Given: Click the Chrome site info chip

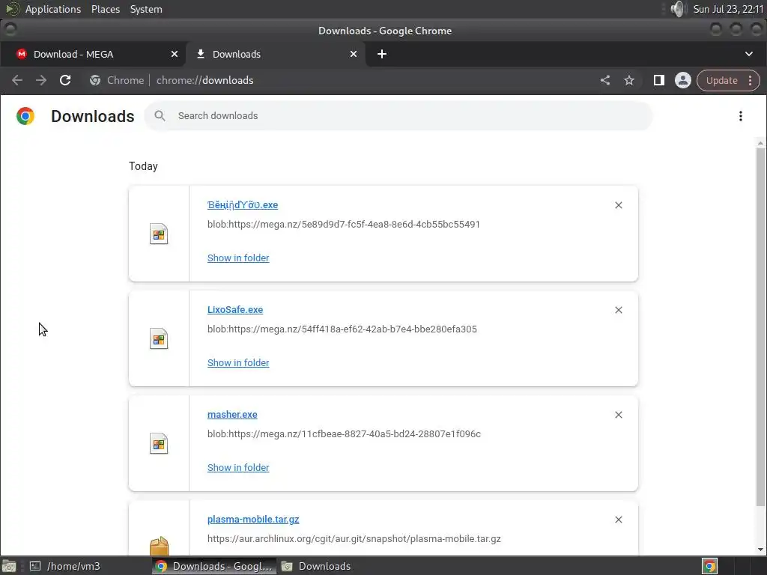Looking at the screenshot, I should tap(117, 80).
